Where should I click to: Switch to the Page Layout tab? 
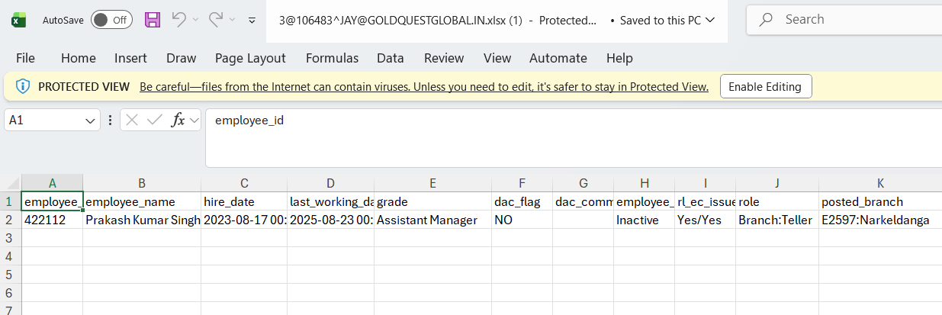click(250, 58)
